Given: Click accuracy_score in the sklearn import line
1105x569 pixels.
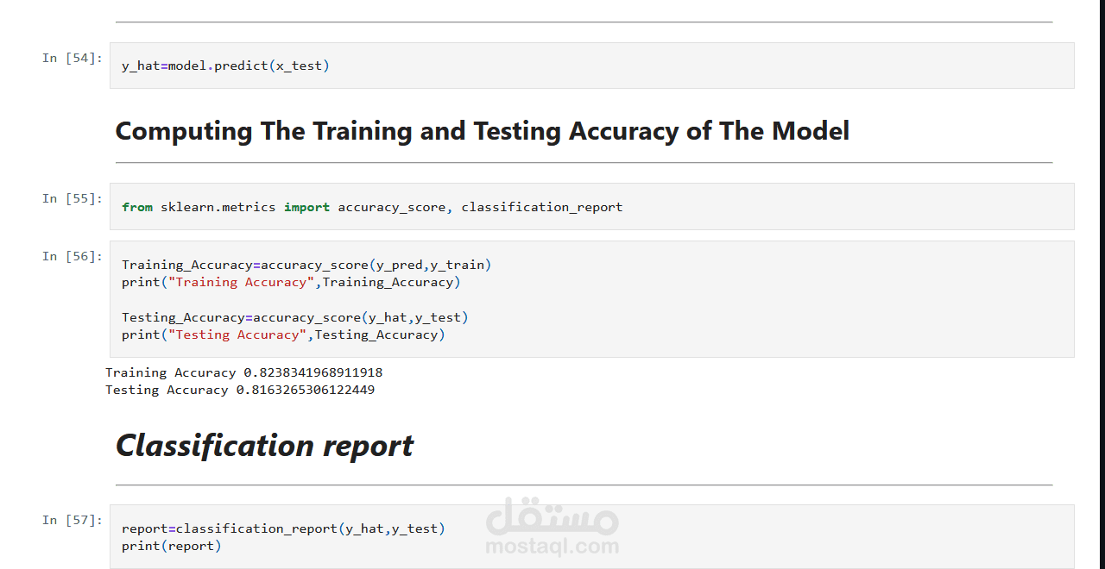Looking at the screenshot, I should pyautogui.click(x=392, y=207).
